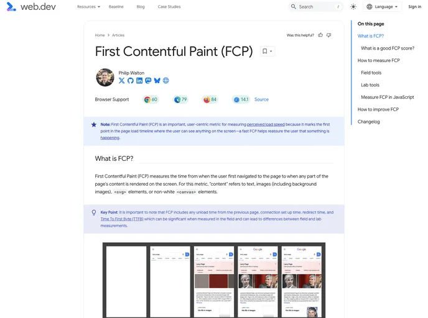Follow the 'perceived load speed' link

tap(266, 124)
